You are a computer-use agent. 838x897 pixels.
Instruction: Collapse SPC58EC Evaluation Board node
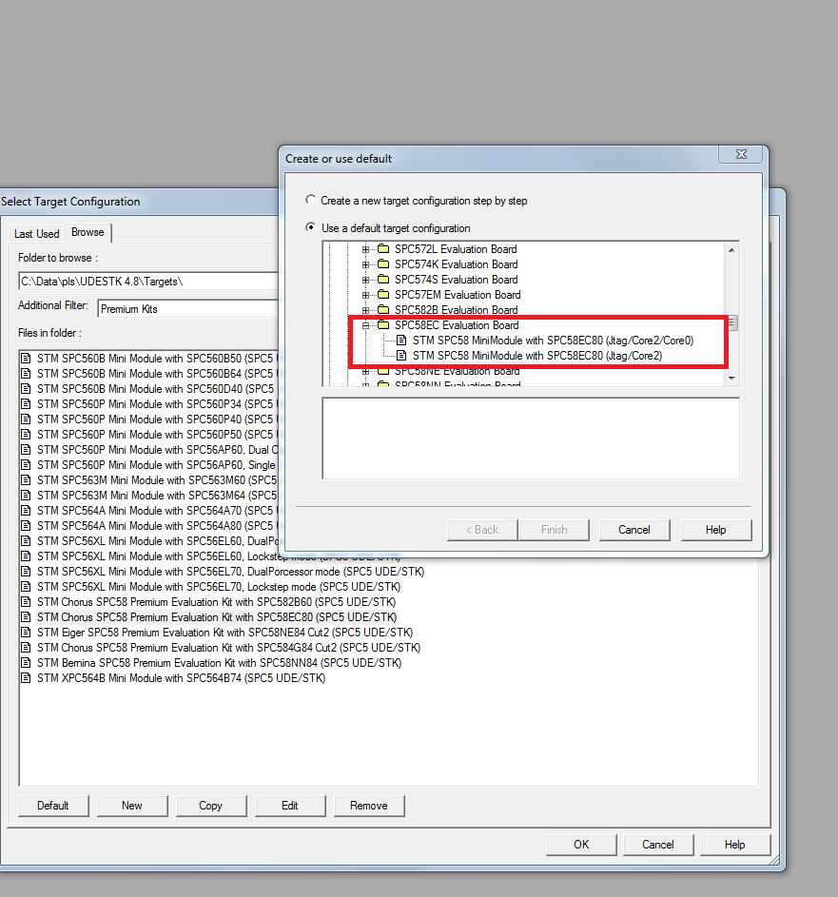click(x=365, y=325)
